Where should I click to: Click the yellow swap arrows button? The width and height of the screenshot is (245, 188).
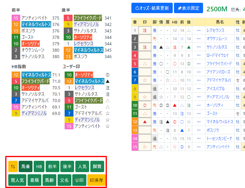tap(13, 167)
